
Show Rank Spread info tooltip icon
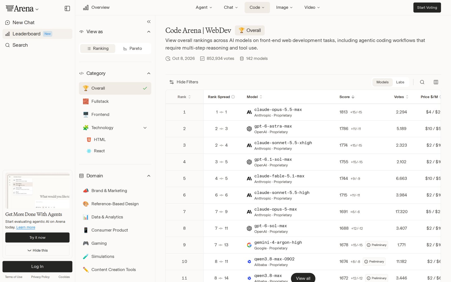tap(233, 97)
